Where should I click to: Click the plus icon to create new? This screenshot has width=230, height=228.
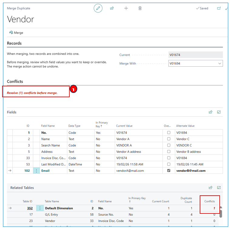126,8
